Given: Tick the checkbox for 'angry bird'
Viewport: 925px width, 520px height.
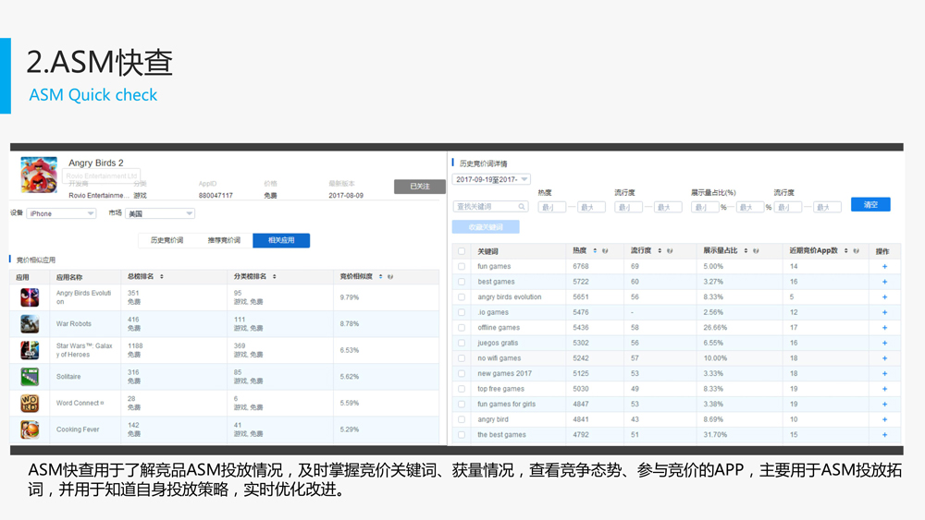Looking at the screenshot, I should [x=462, y=419].
